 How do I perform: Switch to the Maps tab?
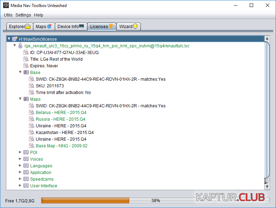pyautogui.click(x=44, y=27)
